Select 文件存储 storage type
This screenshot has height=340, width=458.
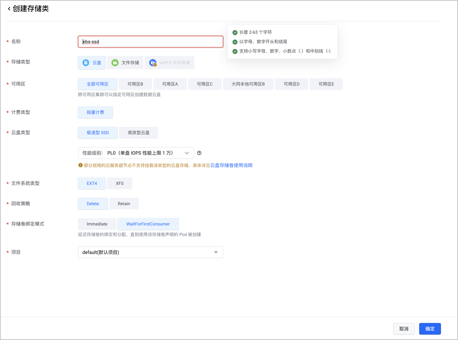(x=126, y=63)
